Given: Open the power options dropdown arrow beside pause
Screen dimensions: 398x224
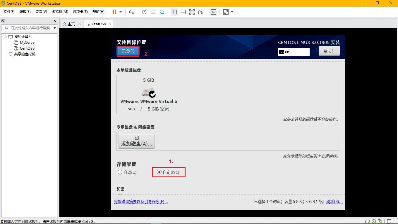Looking at the screenshot, I should click(120, 12).
